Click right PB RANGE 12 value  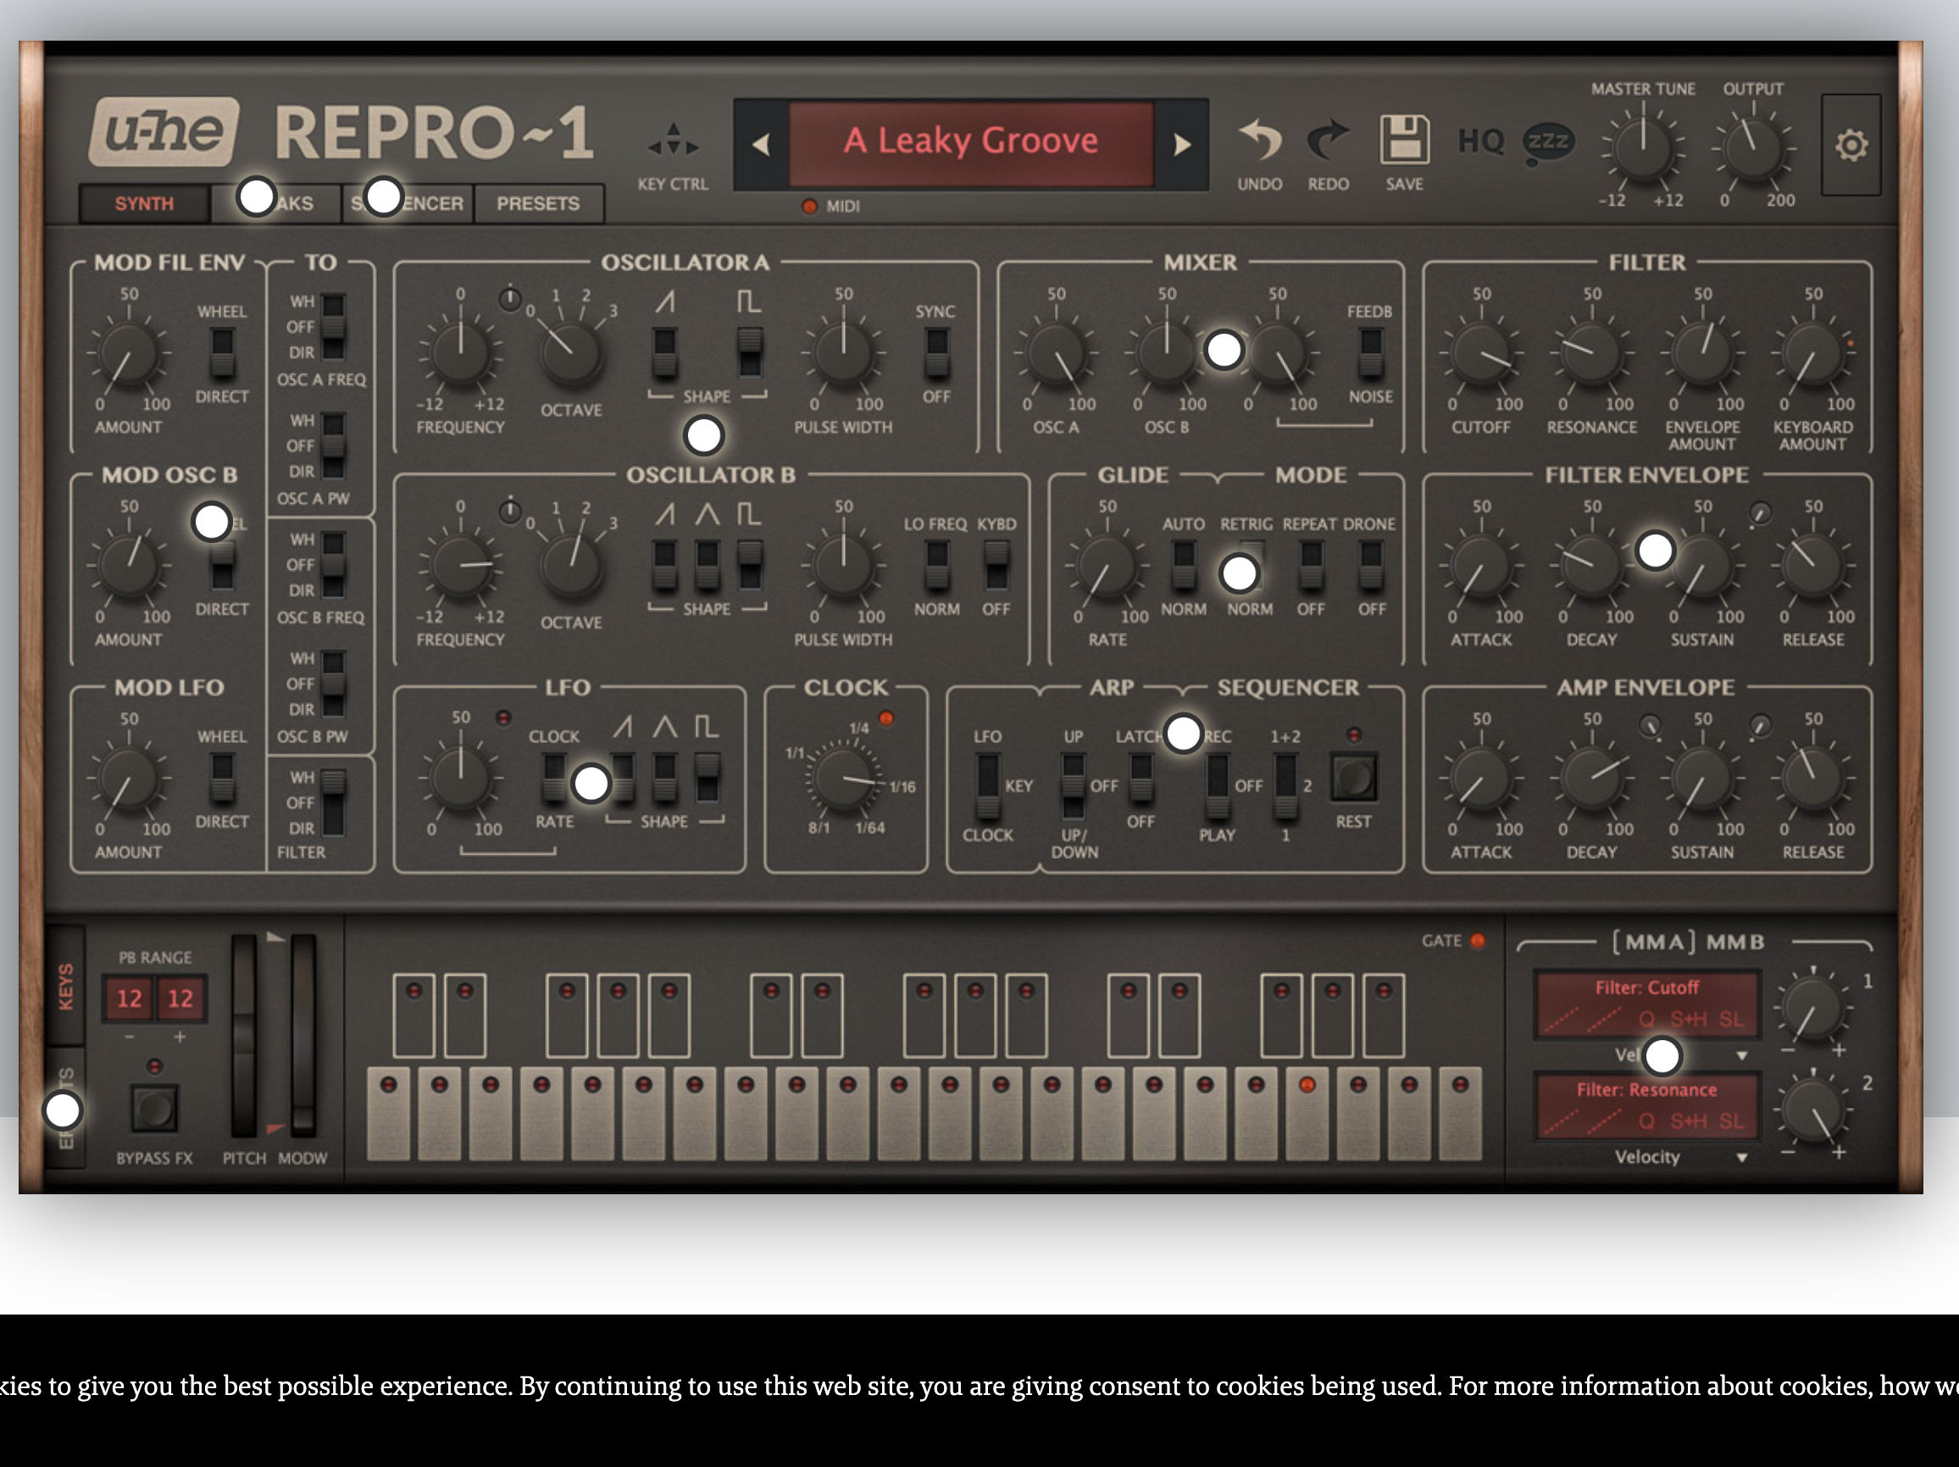click(180, 999)
